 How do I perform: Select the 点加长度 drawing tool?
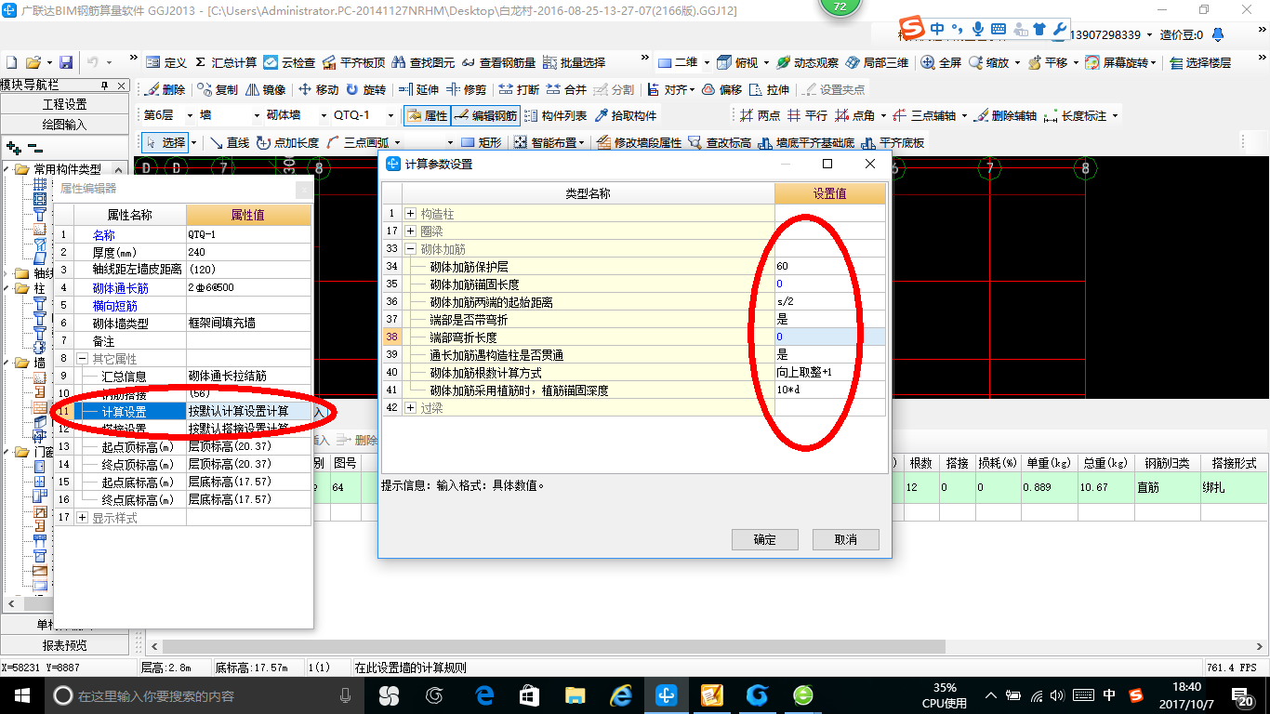[x=287, y=142]
